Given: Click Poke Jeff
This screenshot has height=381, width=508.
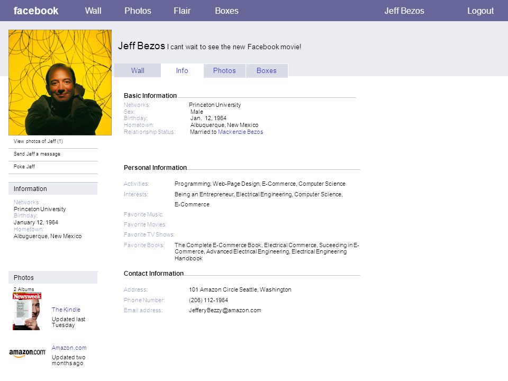Looking at the screenshot, I should [x=24, y=167].
